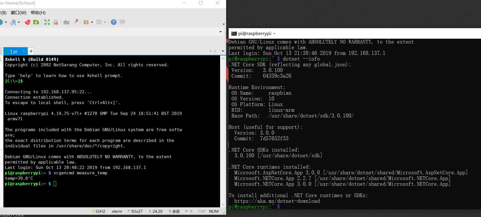Click the Xshell window resize grip
This screenshot has width=481, height=217.
[x=224, y=212]
